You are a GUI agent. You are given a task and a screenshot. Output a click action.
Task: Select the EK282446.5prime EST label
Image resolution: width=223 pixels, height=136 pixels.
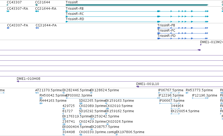coord(77,90)
